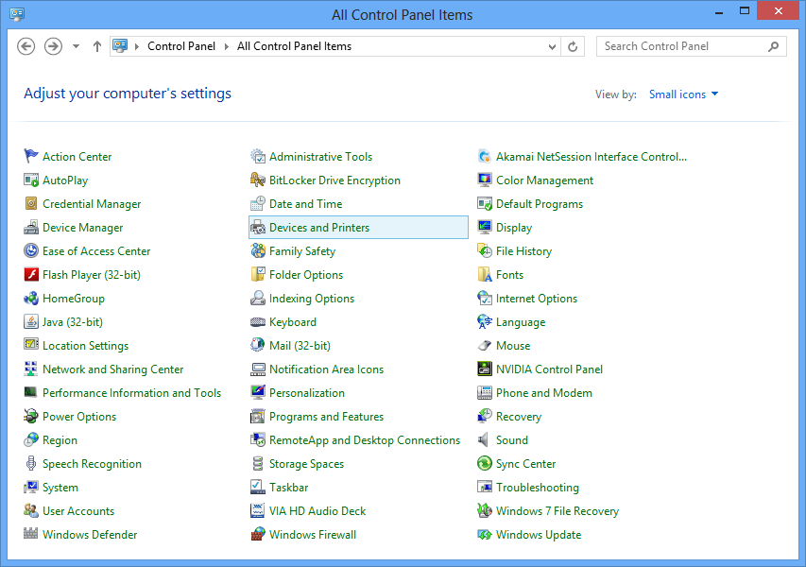Open the Java coffee cup icon

pos(31,322)
